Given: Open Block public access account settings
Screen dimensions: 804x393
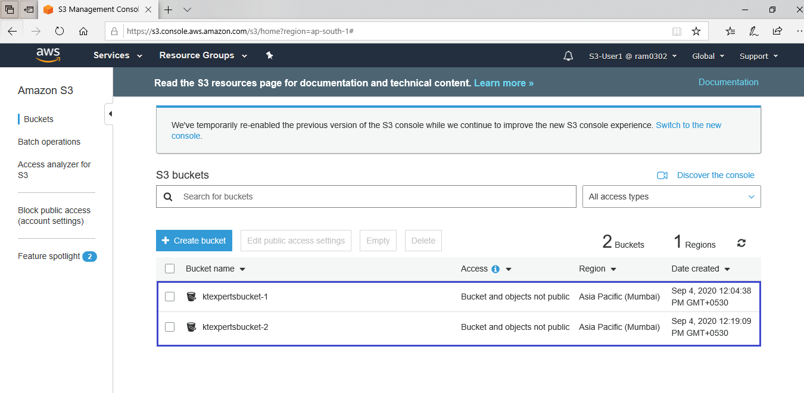Looking at the screenshot, I should 54,216.
